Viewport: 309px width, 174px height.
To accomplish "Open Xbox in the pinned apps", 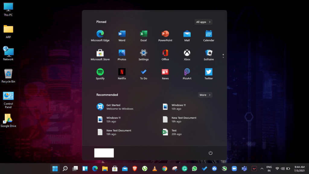I will click(x=187, y=55).
